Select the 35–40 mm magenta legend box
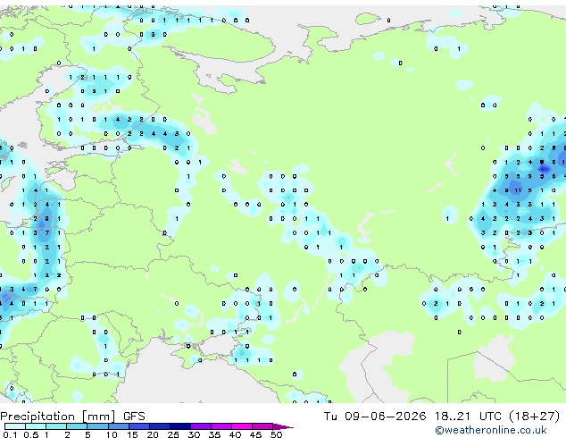 pos(221,426)
